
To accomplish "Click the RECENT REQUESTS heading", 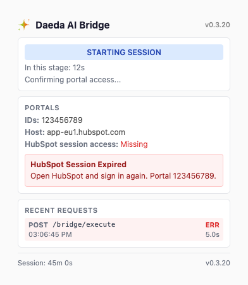I will [61, 210].
